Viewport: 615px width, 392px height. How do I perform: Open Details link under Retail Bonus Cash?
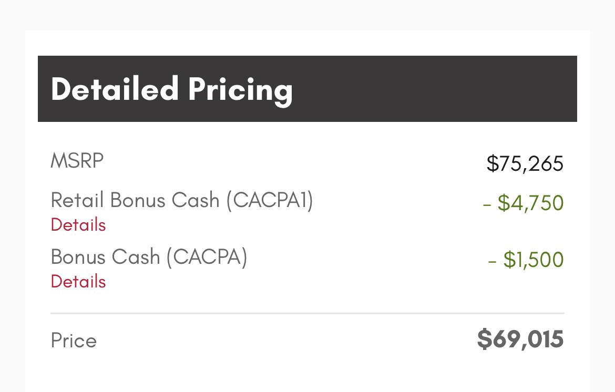click(x=78, y=225)
